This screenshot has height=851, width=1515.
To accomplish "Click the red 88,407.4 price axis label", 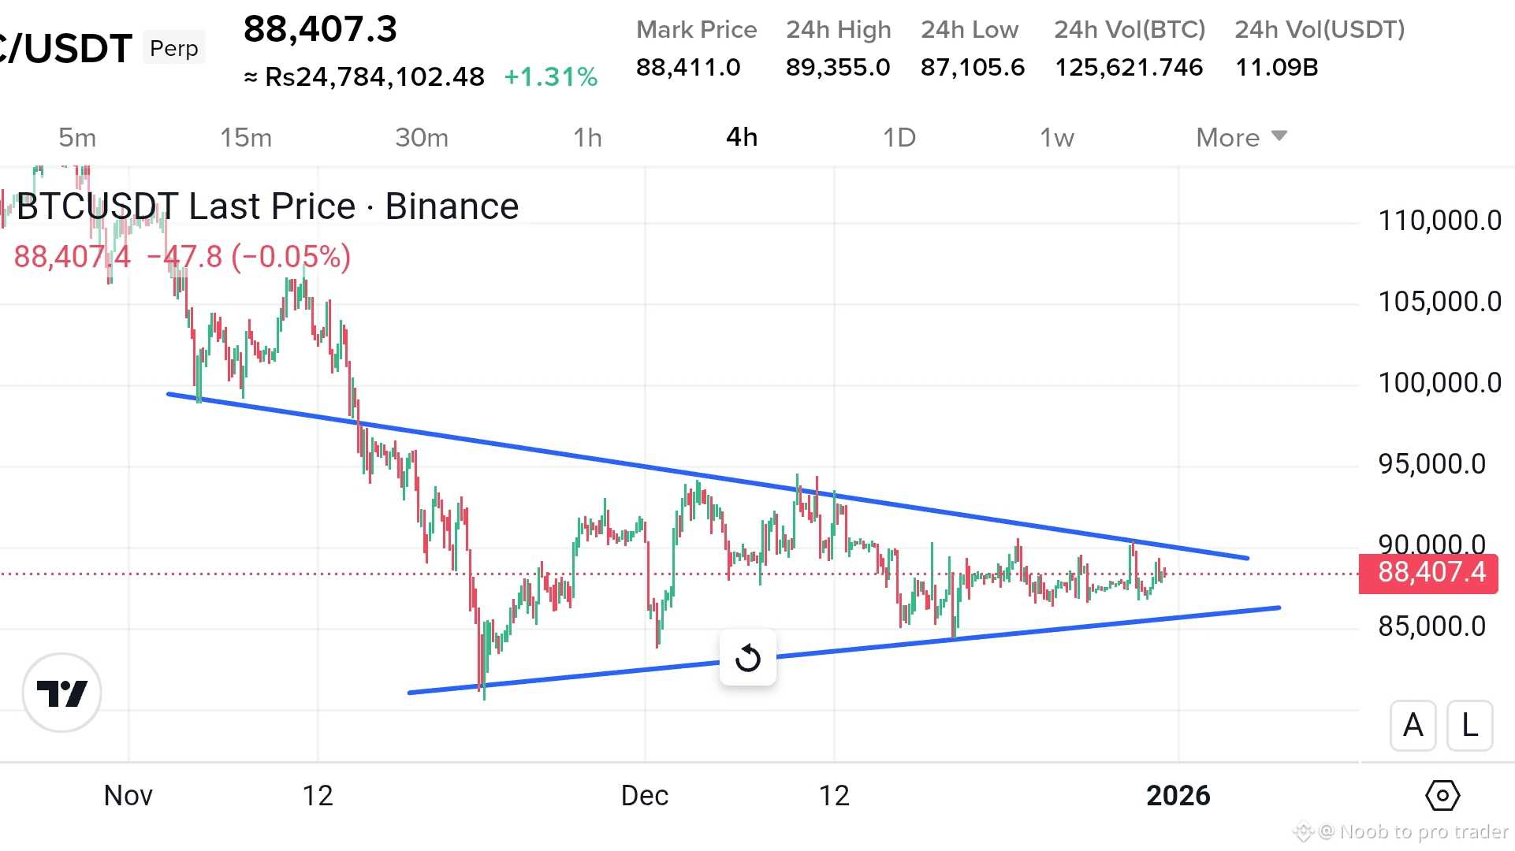I will tap(1428, 573).
